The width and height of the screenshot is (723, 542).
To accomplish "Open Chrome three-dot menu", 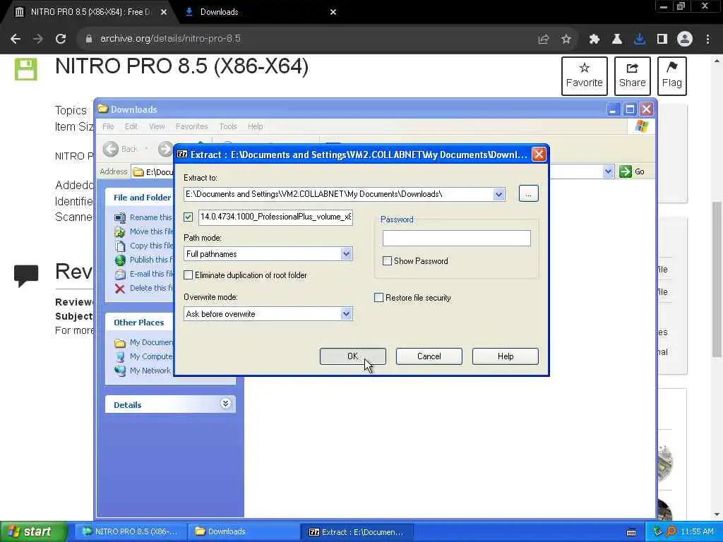I will 707,40.
